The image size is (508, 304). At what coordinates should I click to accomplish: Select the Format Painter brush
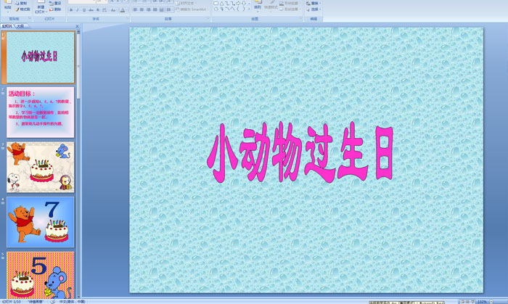pos(23,9)
